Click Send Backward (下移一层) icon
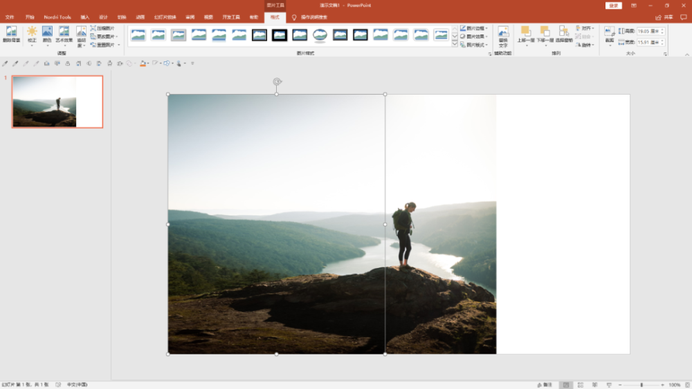This screenshot has height=389, width=692. click(x=545, y=31)
